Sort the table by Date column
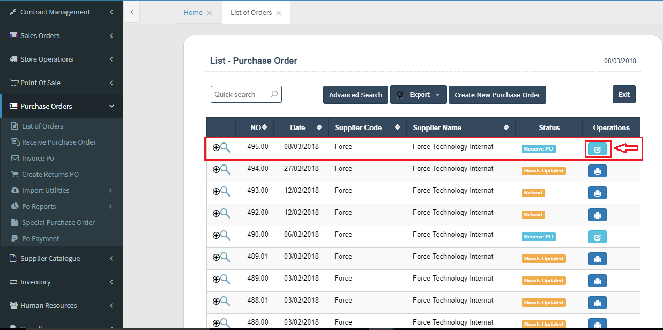663x330 pixels. [319, 127]
